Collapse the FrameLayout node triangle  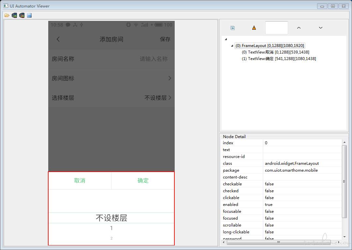pyautogui.click(x=232, y=46)
